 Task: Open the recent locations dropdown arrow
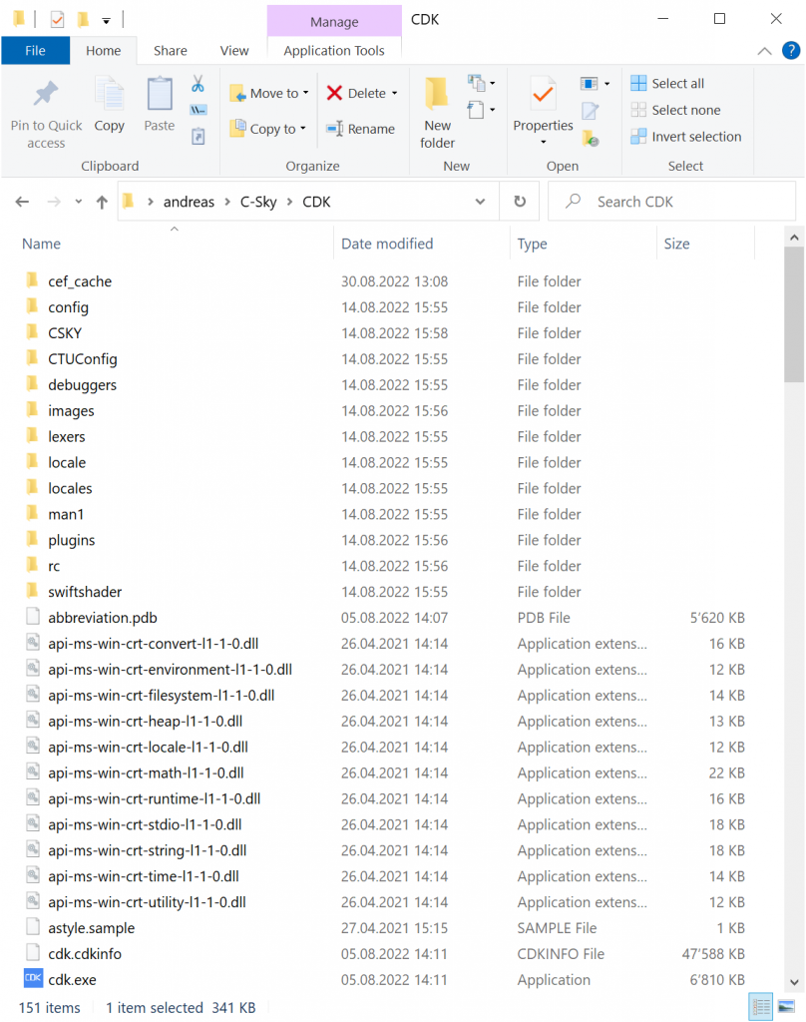point(78,202)
